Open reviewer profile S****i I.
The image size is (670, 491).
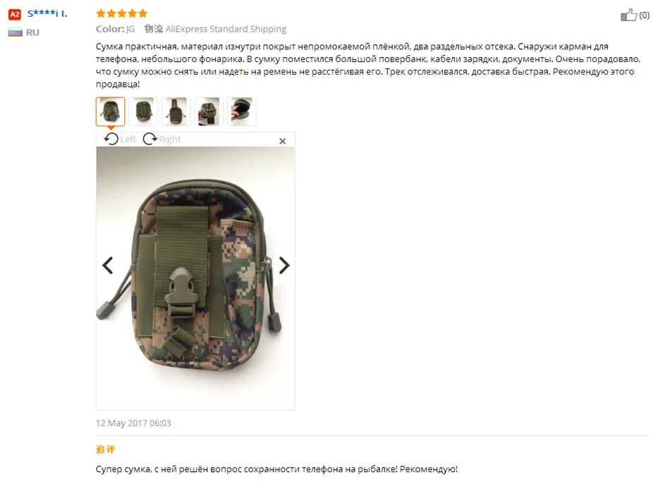[x=47, y=13]
